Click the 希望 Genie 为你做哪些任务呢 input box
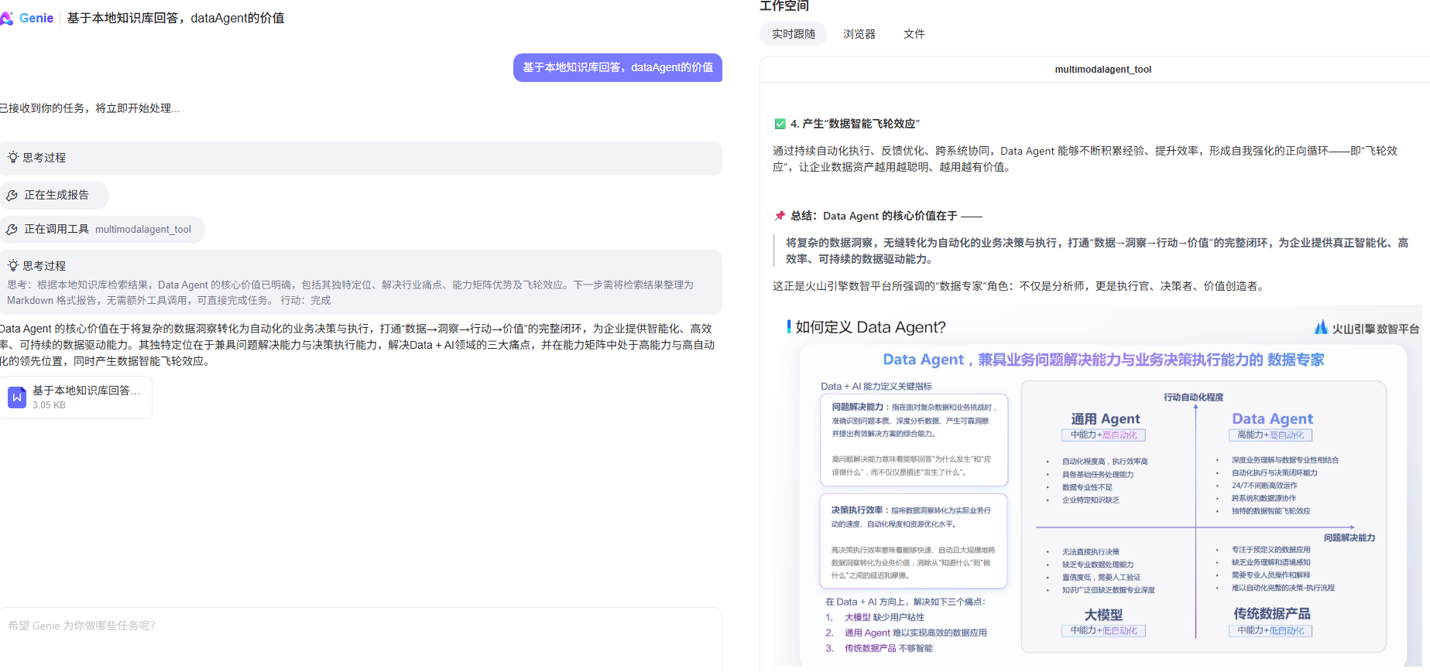Viewport: 1430px width, 672px height. click(361, 639)
